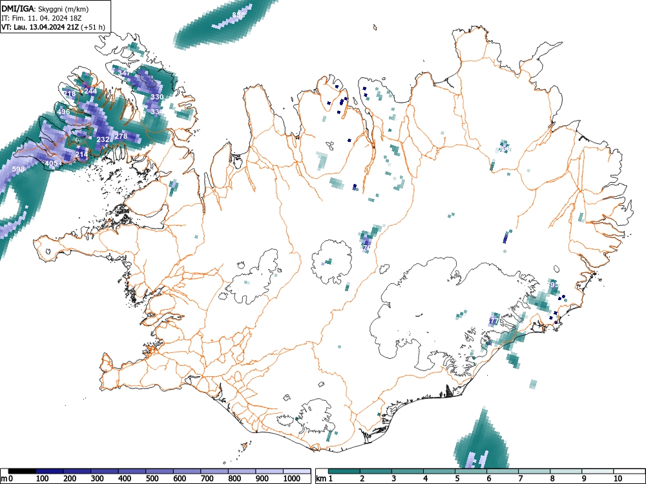This screenshot has width=646, height=484.
Task: Select the 6–7 km light teal swatch
Action: coord(503,471)
